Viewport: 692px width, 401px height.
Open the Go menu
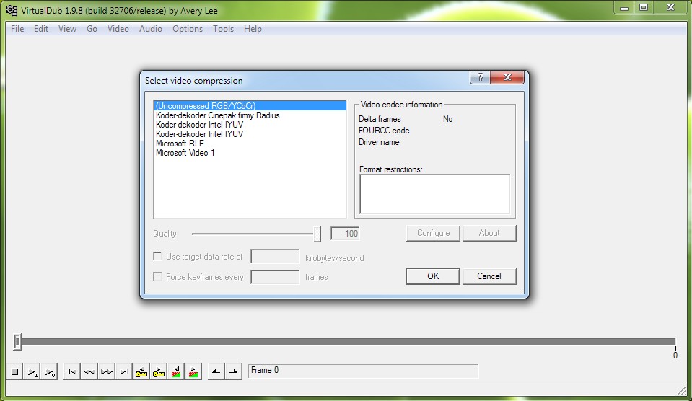pos(92,29)
